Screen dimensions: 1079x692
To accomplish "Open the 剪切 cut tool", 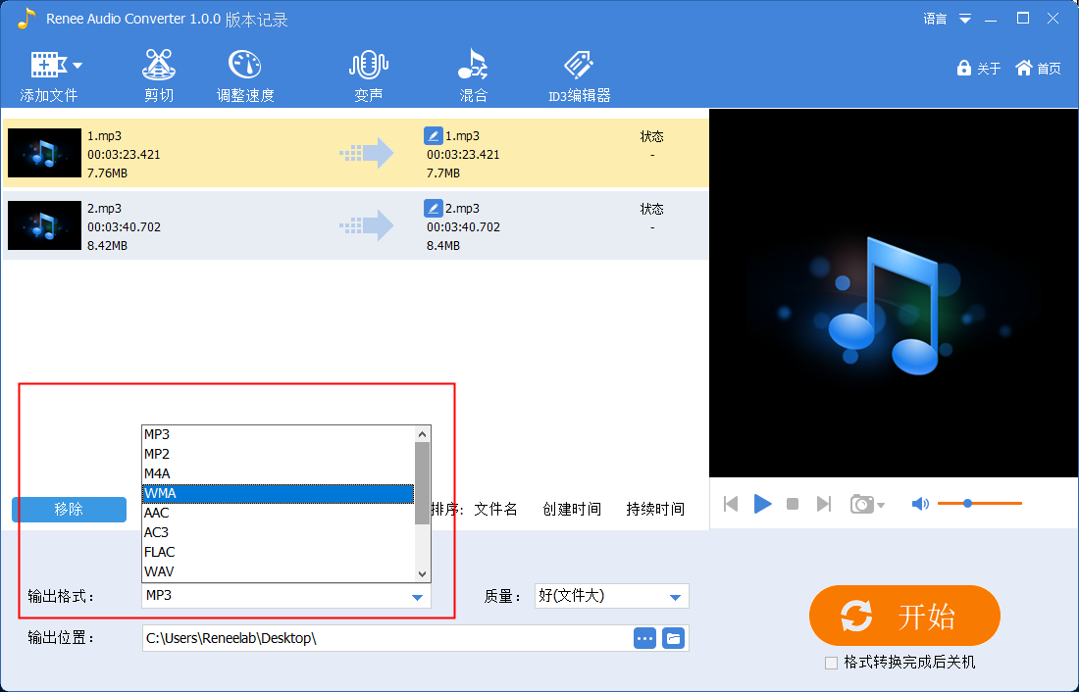I will (x=158, y=75).
